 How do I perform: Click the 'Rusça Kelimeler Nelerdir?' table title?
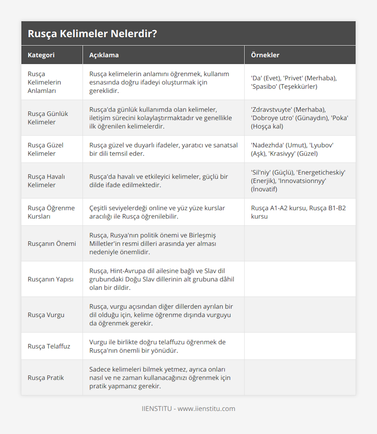click(x=92, y=34)
